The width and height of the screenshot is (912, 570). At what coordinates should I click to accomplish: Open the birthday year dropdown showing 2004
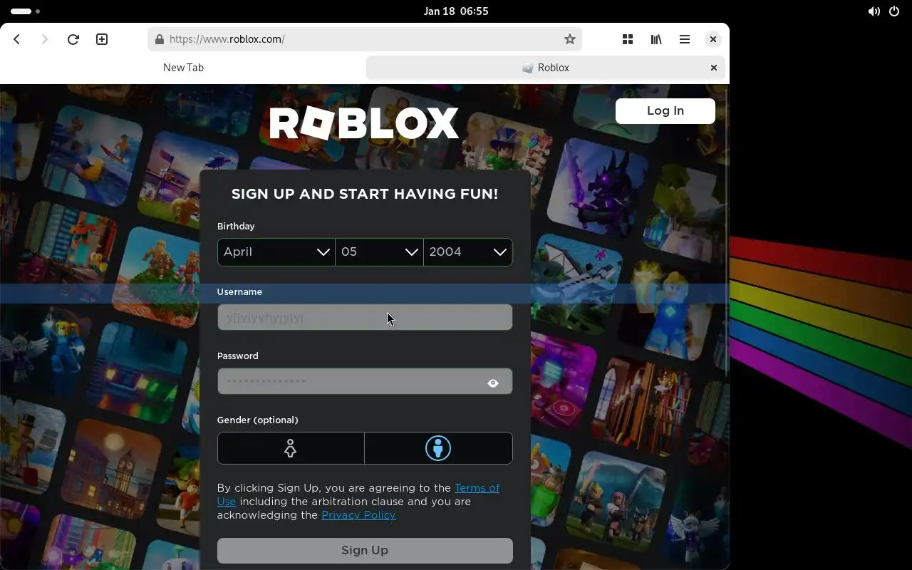coord(468,252)
